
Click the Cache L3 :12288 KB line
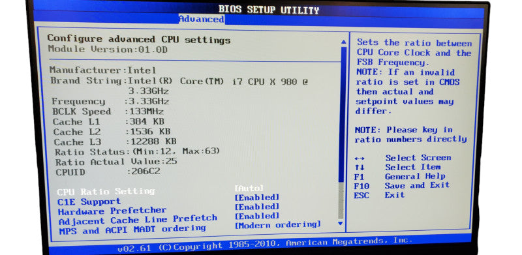click(115, 142)
